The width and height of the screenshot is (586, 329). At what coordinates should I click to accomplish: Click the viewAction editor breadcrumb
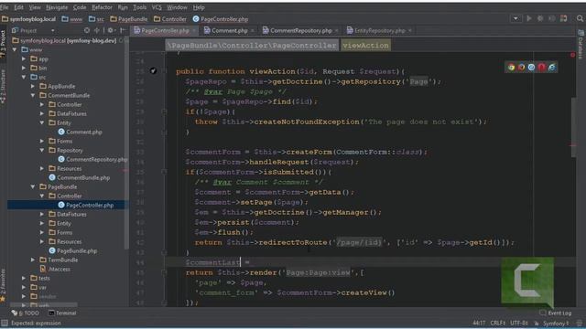click(365, 46)
